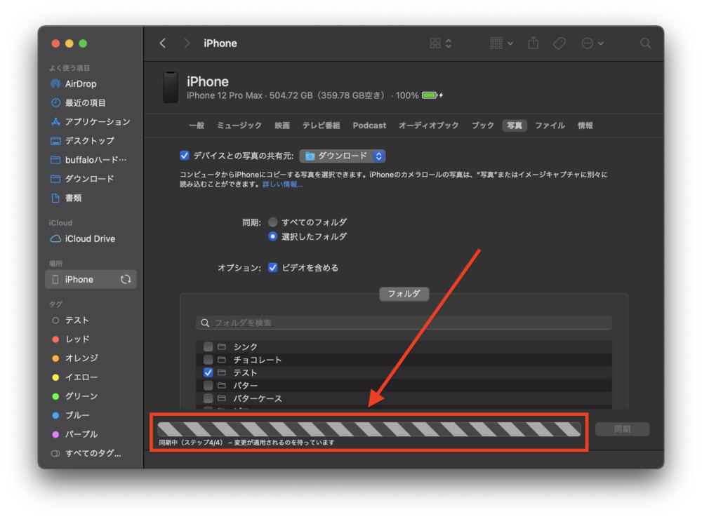The width and height of the screenshot is (702, 519).
Task: Switch to the ファイル tab
Action: [550, 126]
